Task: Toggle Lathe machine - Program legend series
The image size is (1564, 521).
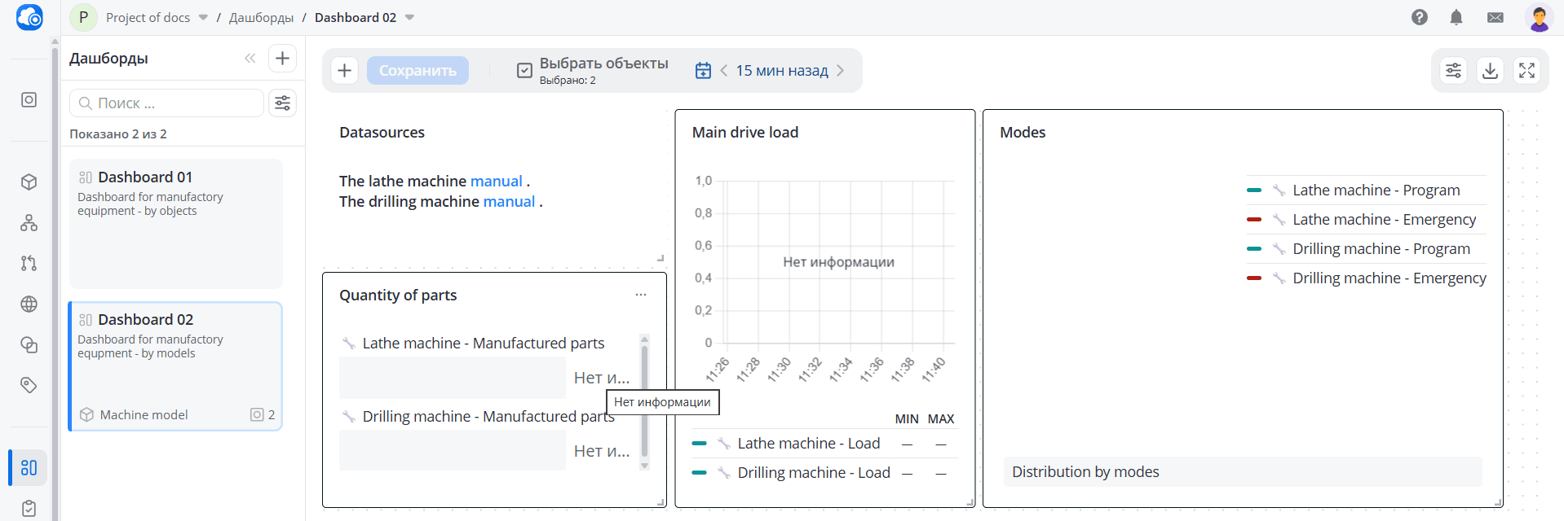Action: tap(1376, 190)
